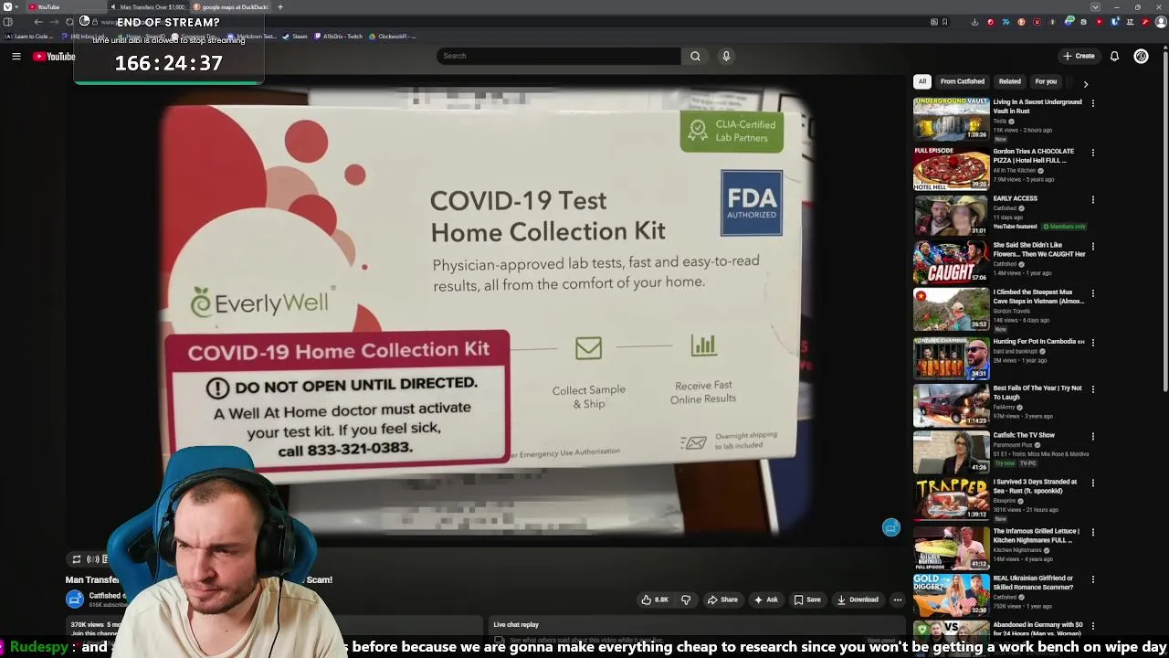Viewport: 1169px width, 658px height.
Task: Open options menu for Hunting For Pot In Cambodia
Action: click(x=1093, y=343)
